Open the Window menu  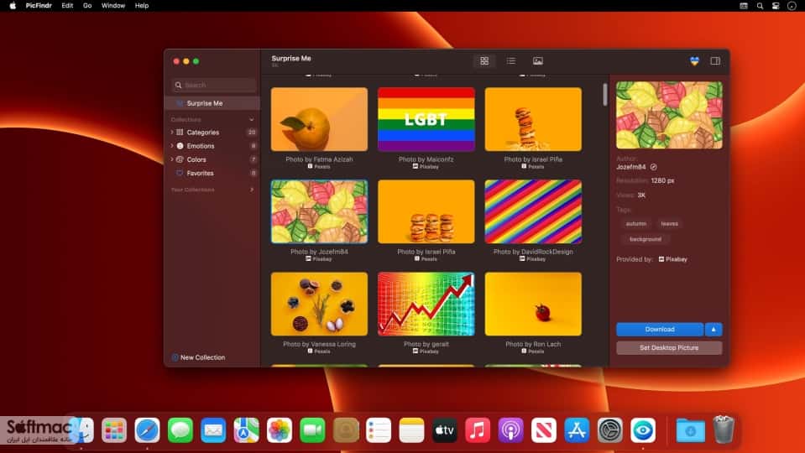113,6
